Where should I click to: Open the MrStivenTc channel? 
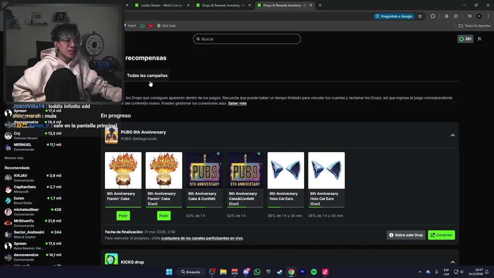click(x=33, y=223)
